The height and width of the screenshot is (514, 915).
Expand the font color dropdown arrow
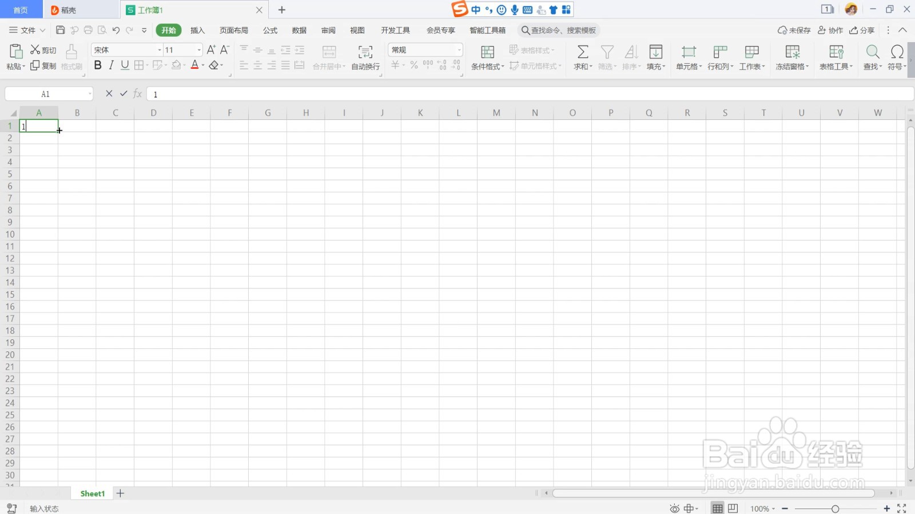click(x=203, y=66)
